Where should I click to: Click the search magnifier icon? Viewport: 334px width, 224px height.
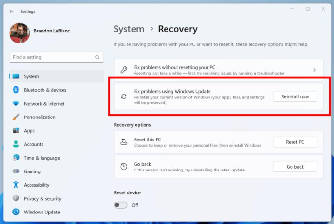[97, 57]
